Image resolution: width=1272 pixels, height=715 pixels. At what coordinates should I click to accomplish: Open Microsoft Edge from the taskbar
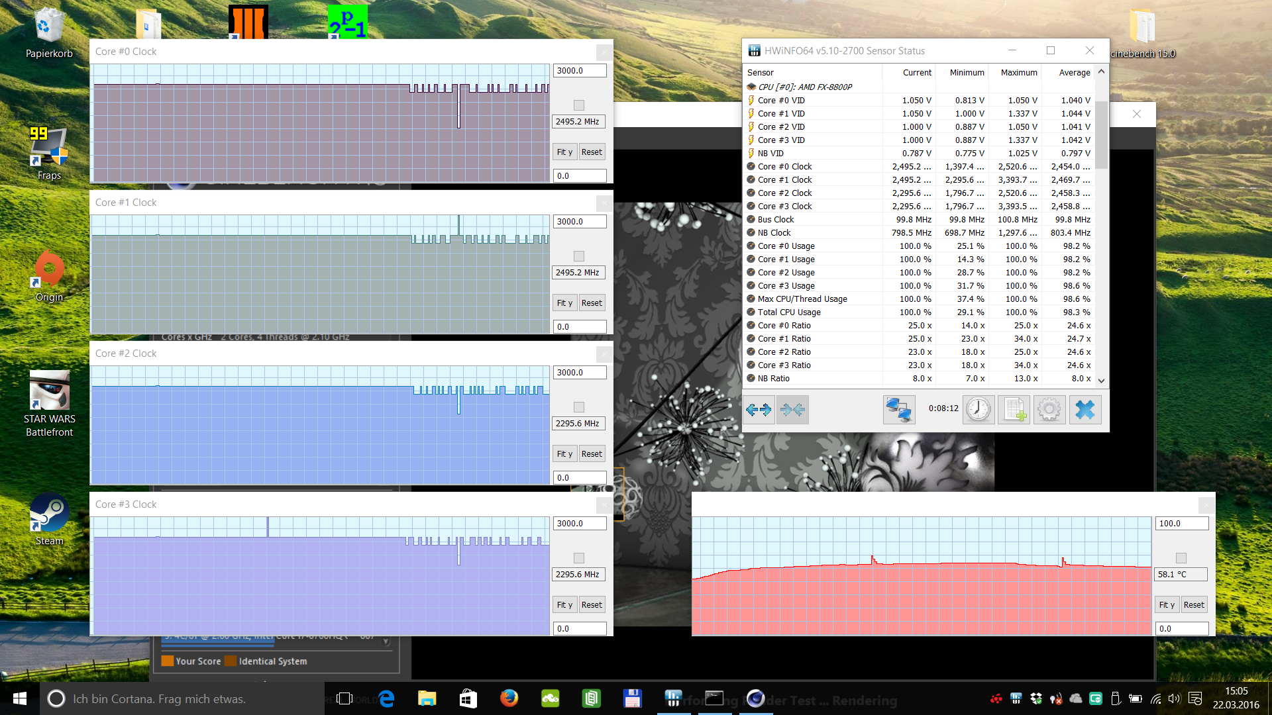[386, 698]
